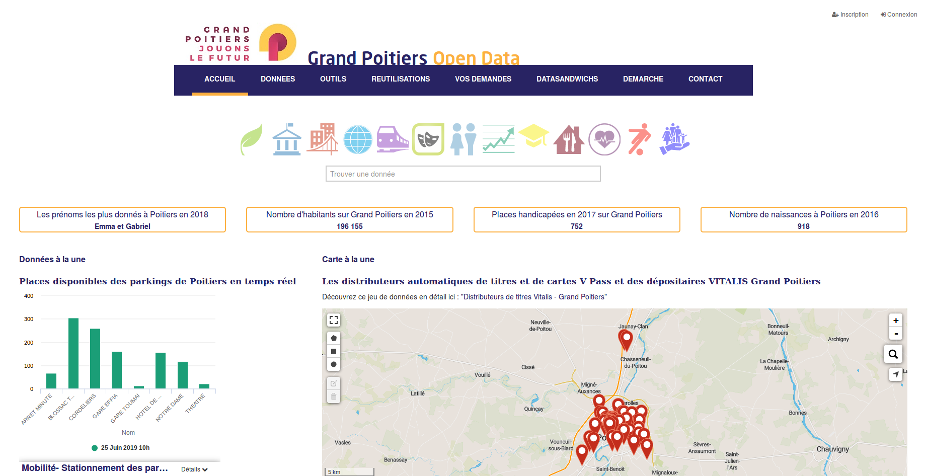Click the 'Données à la une' title

point(52,259)
